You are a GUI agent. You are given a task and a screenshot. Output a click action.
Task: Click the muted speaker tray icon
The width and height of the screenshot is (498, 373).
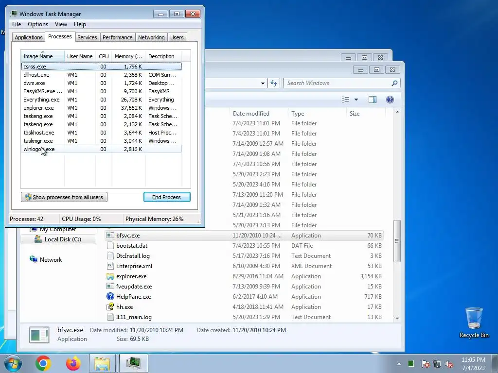[449, 364]
